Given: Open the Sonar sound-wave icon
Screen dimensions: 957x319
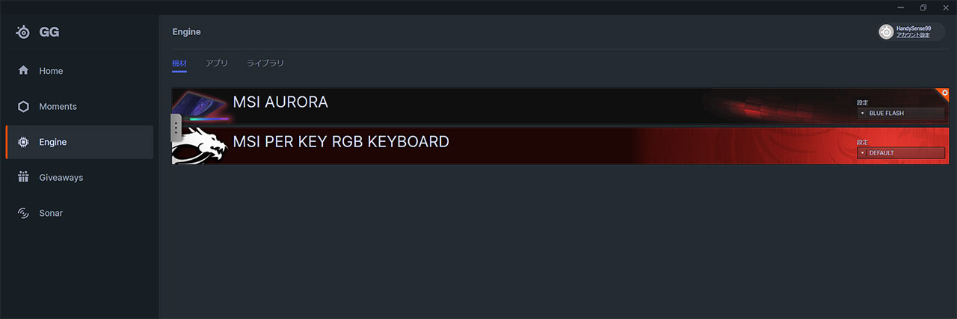Looking at the screenshot, I should (x=23, y=213).
